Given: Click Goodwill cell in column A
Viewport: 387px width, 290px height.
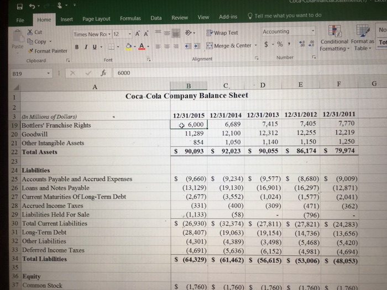Looking at the screenshot, I should click(95, 134).
